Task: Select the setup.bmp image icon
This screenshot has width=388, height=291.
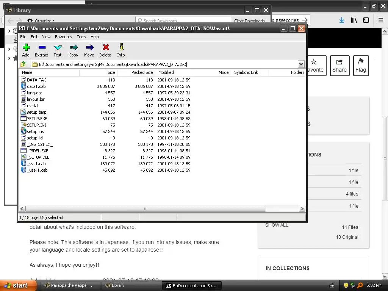Action: (x=23, y=112)
